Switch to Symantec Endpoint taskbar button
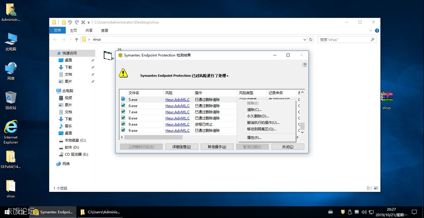The image size is (424, 218). point(53,212)
